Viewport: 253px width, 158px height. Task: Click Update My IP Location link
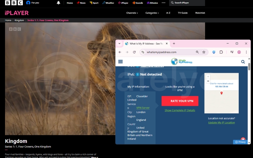pos(221,123)
